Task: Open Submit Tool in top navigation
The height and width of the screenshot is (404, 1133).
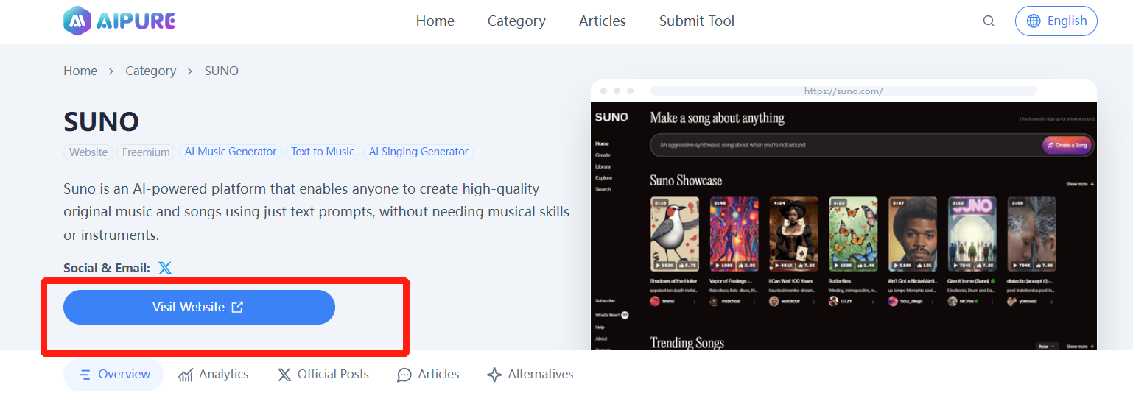Action: pyautogui.click(x=697, y=21)
